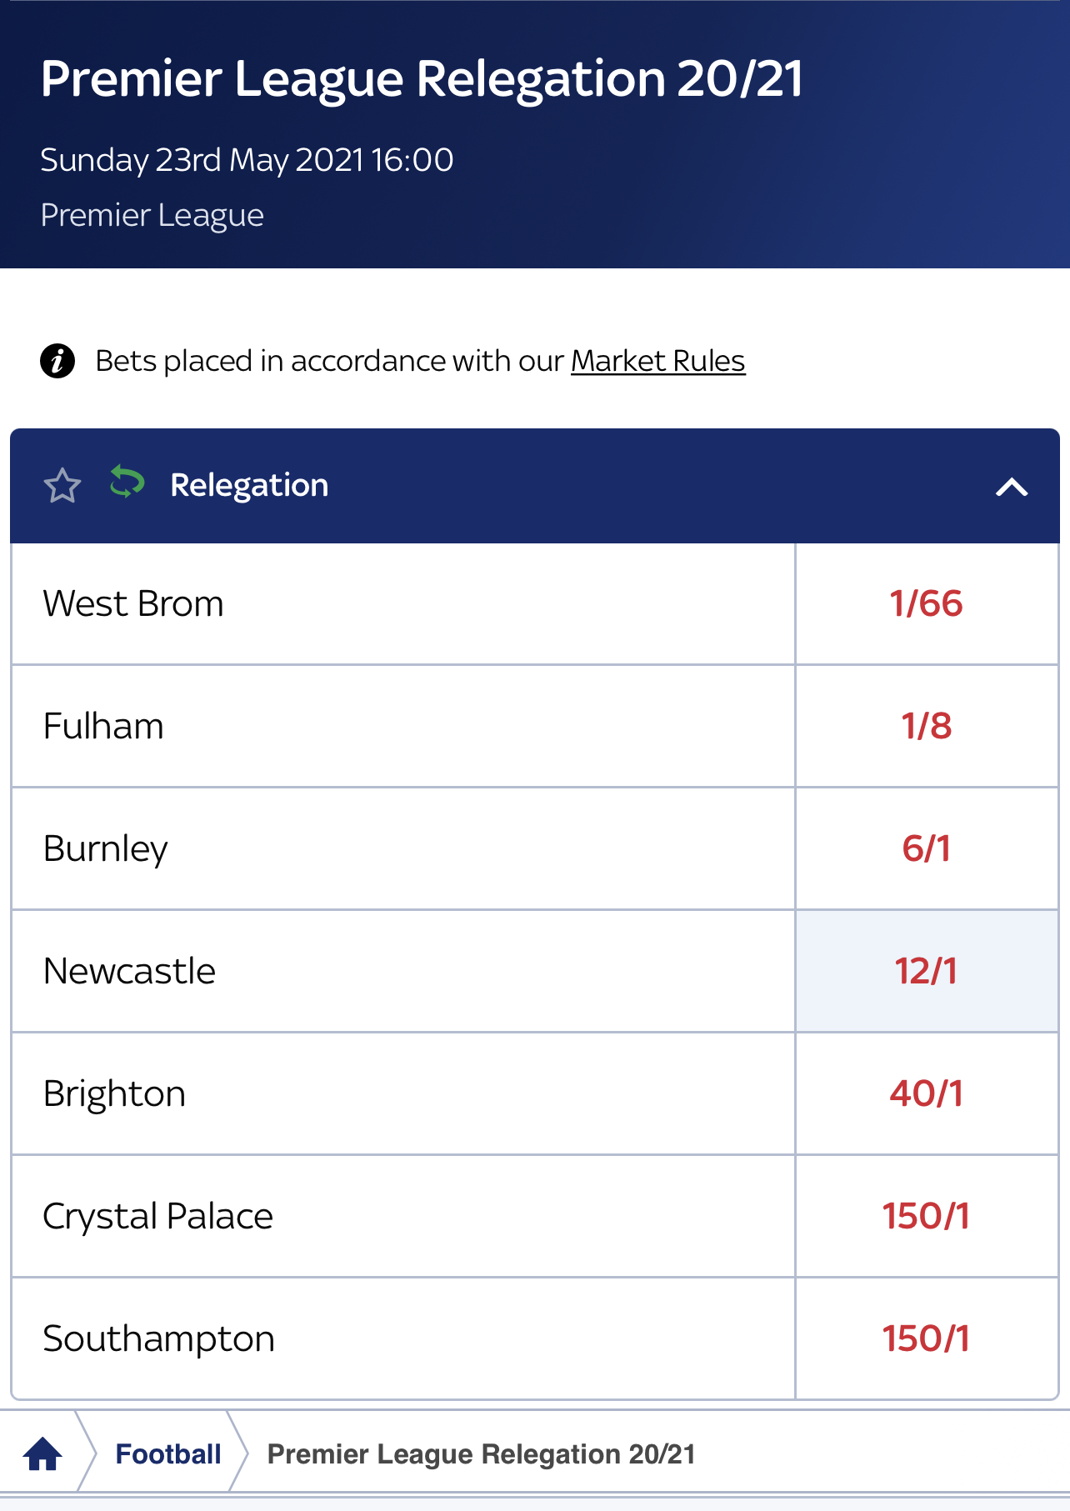Collapse the Relegation section with the chevron
The width and height of the screenshot is (1070, 1511).
point(1012,487)
